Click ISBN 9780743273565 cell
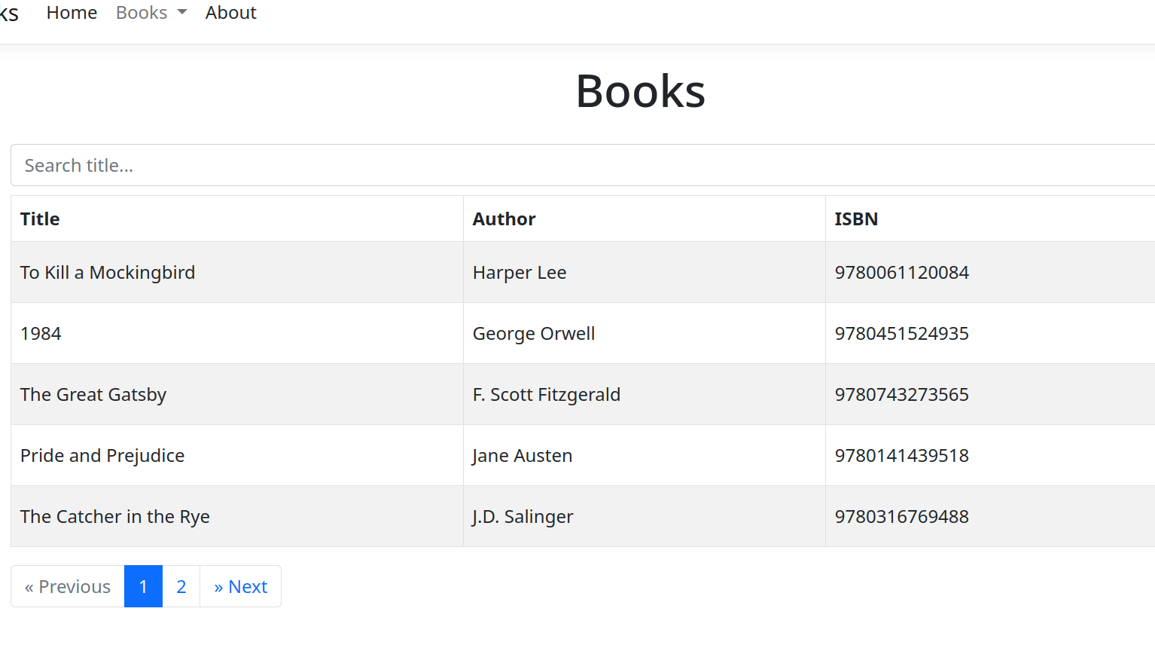The image size is (1155, 645). click(x=901, y=395)
